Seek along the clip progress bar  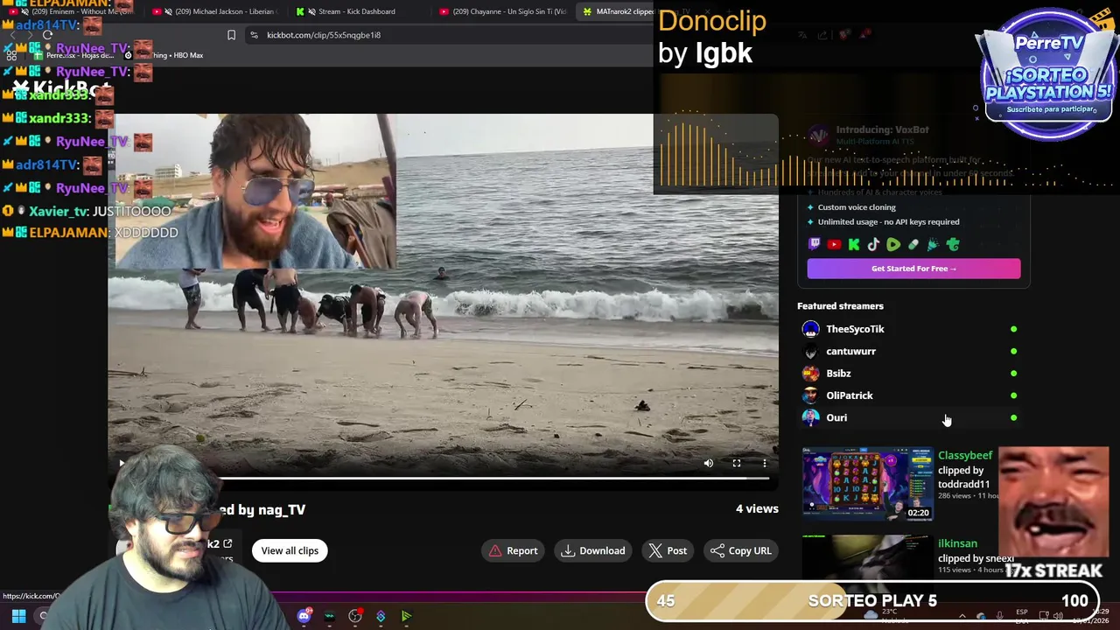(494, 478)
